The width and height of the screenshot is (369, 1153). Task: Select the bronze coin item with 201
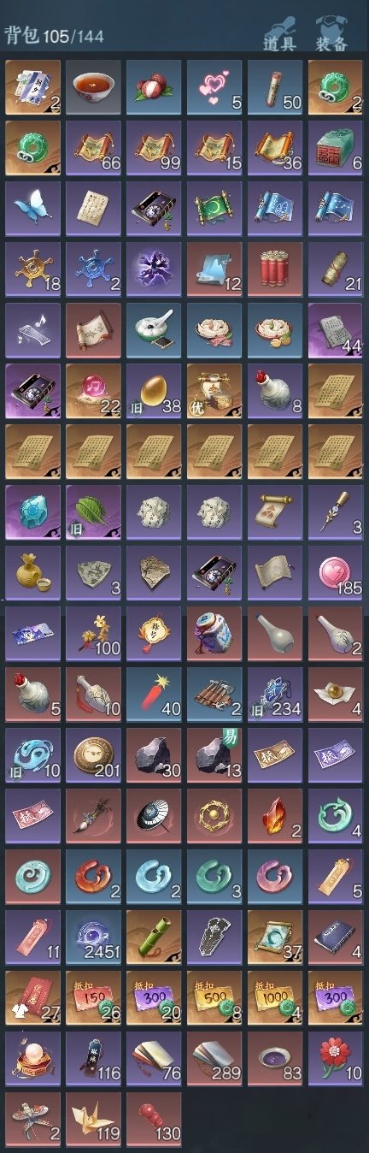(x=93, y=755)
